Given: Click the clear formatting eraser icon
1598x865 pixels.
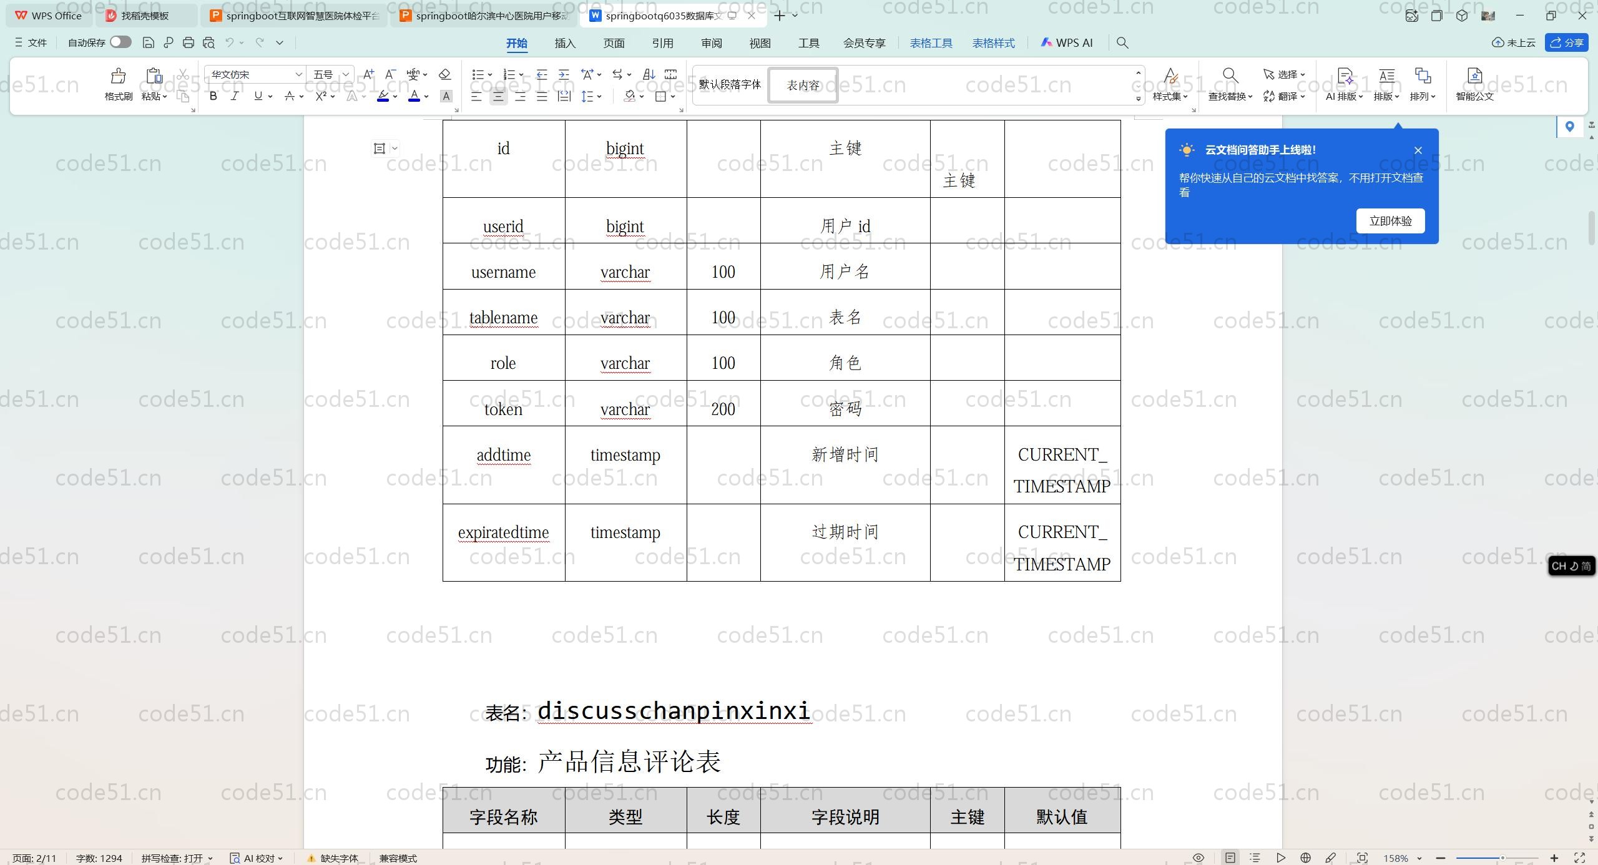Looking at the screenshot, I should (444, 74).
